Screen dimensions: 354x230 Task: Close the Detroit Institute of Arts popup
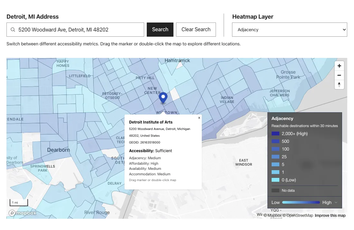click(199, 118)
